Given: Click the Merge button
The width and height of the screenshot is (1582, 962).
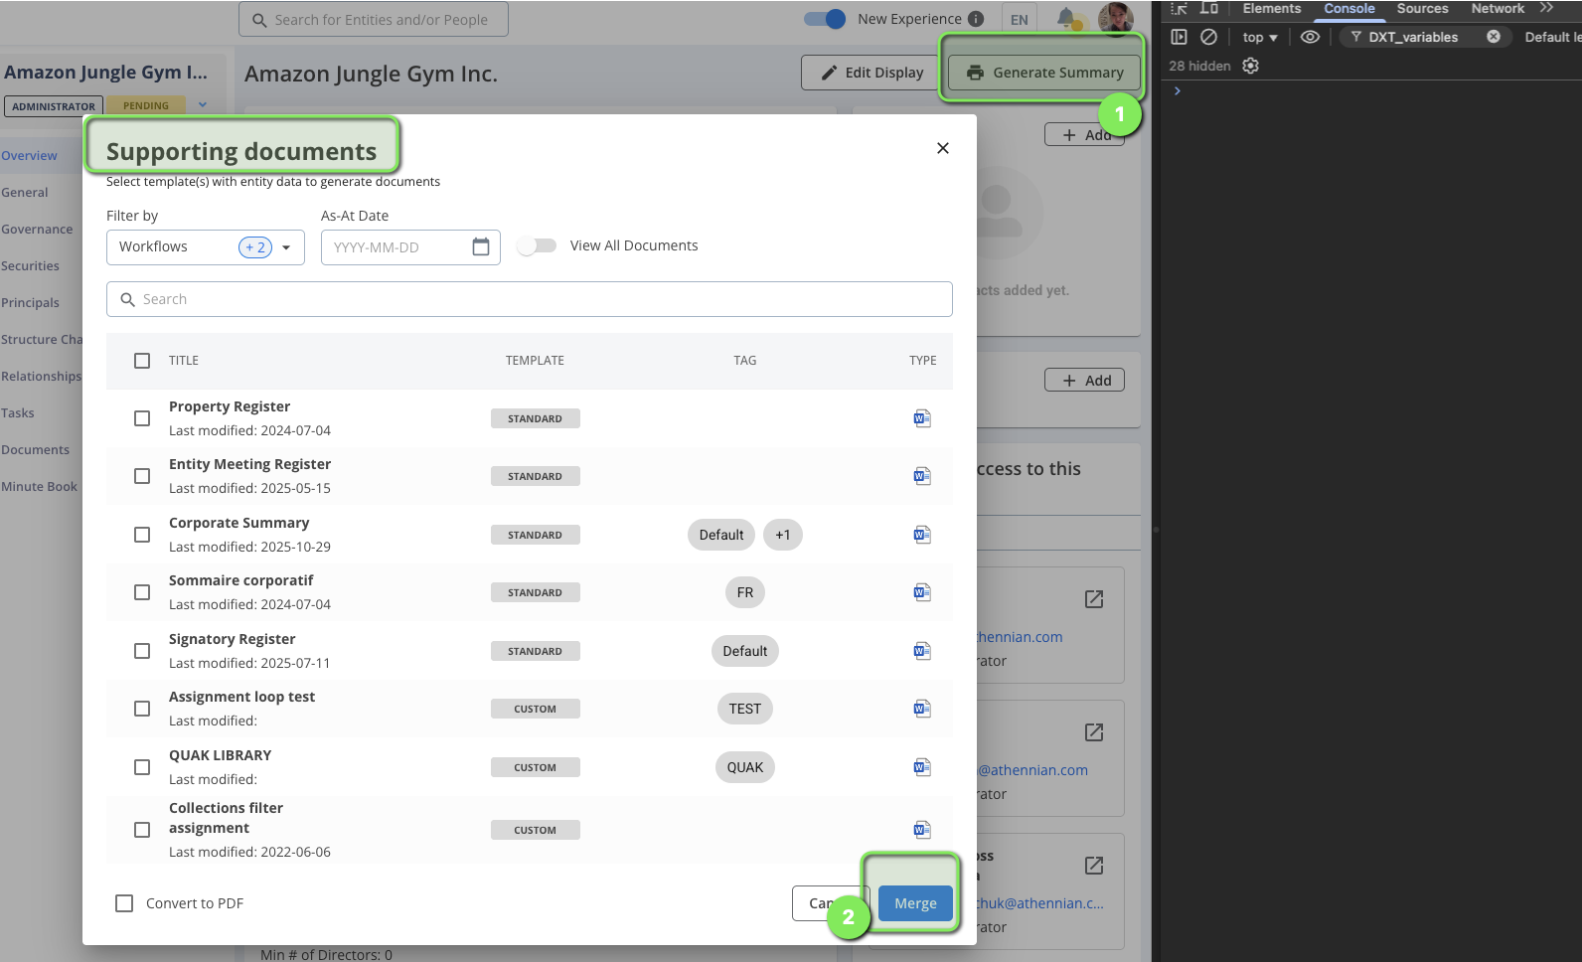Looking at the screenshot, I should click(915, 903).
